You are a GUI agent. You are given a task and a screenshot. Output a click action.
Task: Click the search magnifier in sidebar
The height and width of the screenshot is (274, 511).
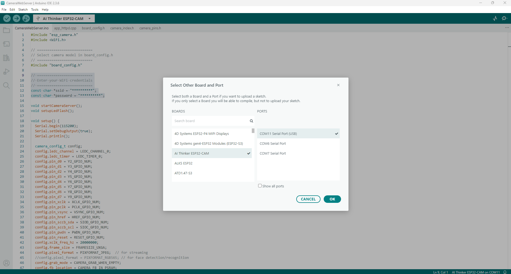(x=6, y=86)
